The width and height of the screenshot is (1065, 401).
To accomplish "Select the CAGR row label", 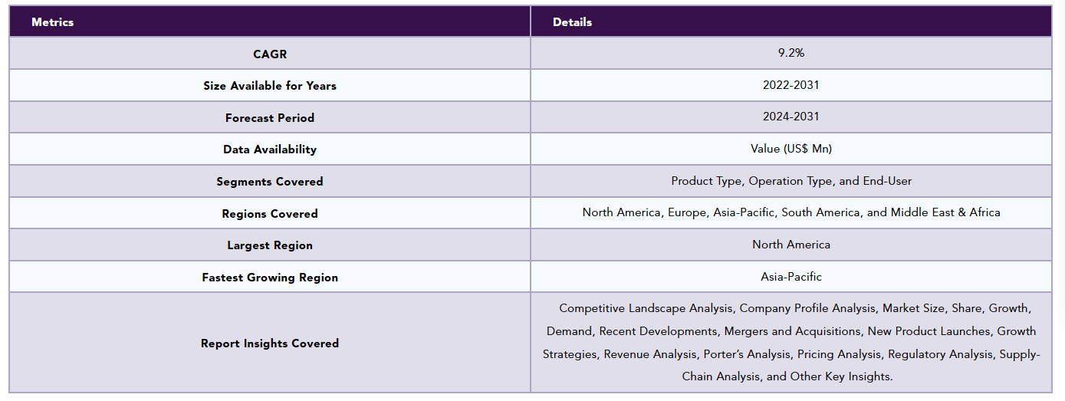I will click(270, 54).
